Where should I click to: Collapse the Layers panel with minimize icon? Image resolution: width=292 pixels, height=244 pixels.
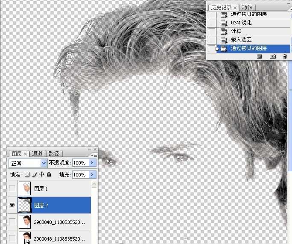[x=89, y=150]
